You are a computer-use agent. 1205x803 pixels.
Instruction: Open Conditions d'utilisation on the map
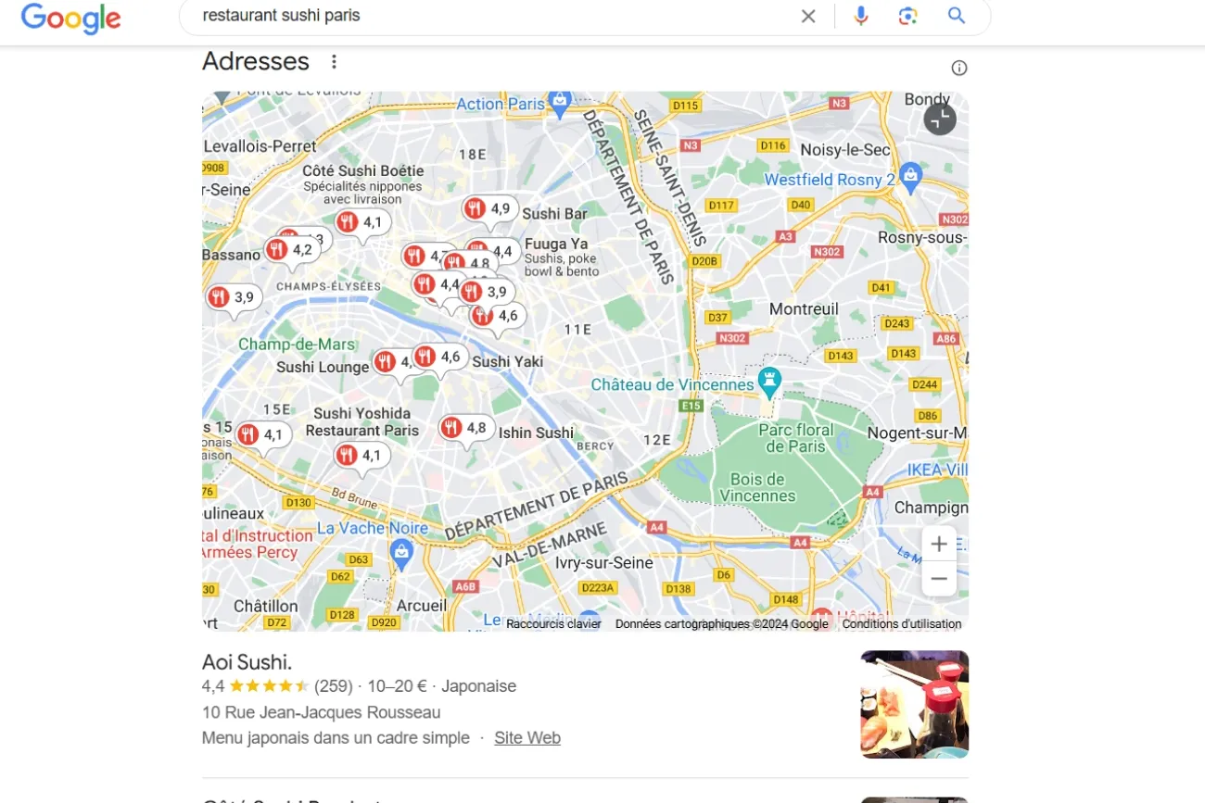pos(902,624)
